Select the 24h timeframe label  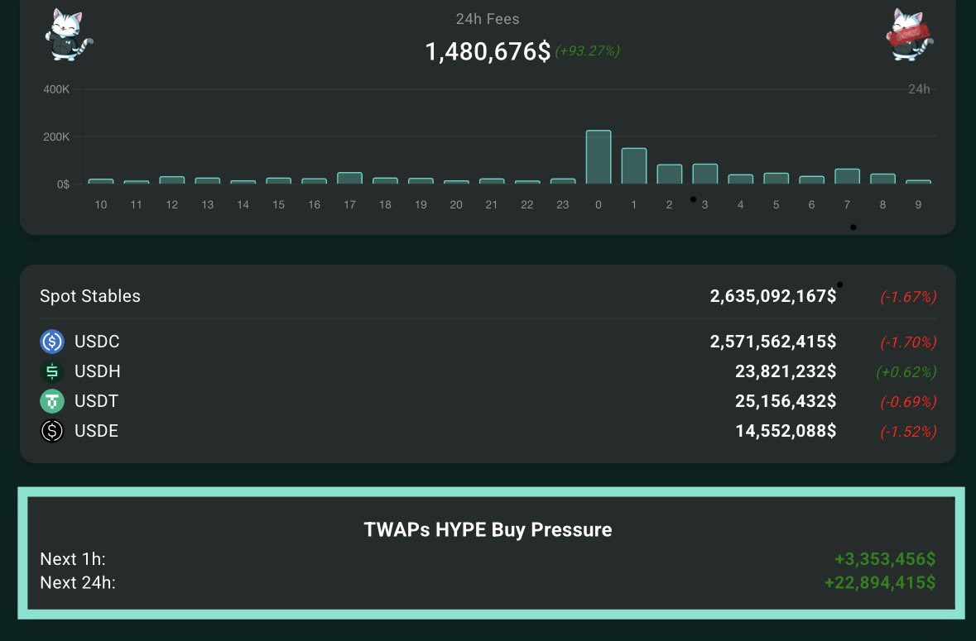[919, 88]
